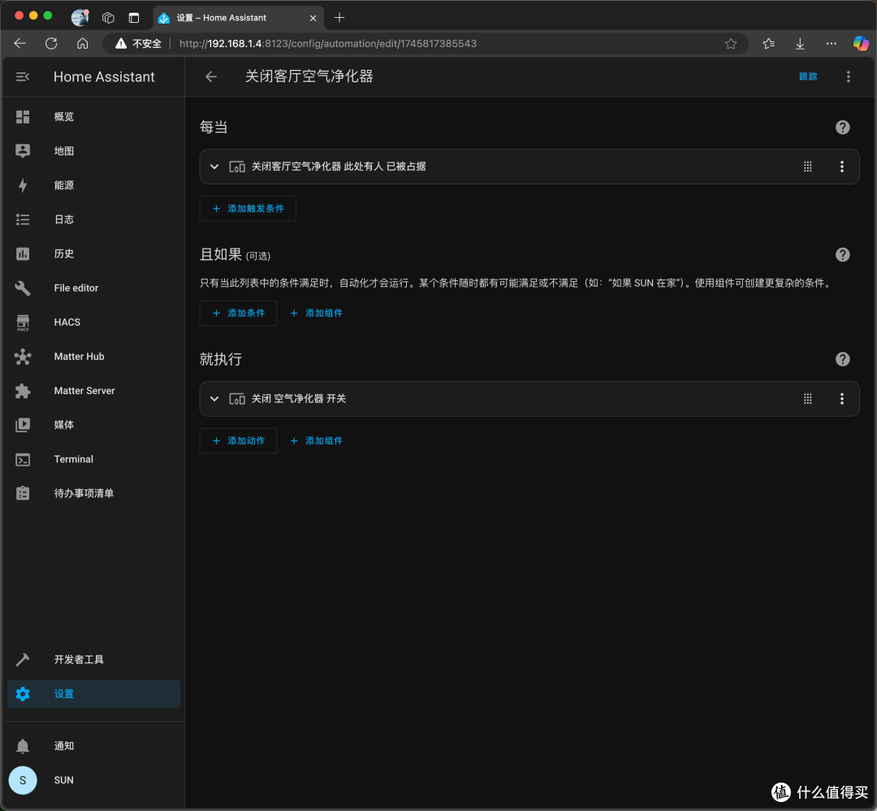Open HACS store panel

93,322
